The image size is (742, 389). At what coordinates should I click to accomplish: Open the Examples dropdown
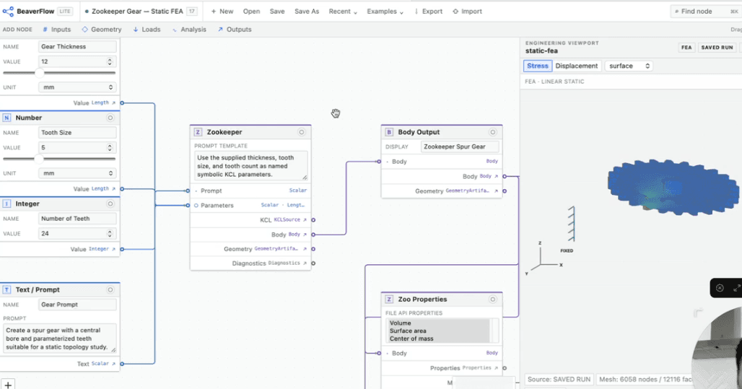click(x=385, y=12)
